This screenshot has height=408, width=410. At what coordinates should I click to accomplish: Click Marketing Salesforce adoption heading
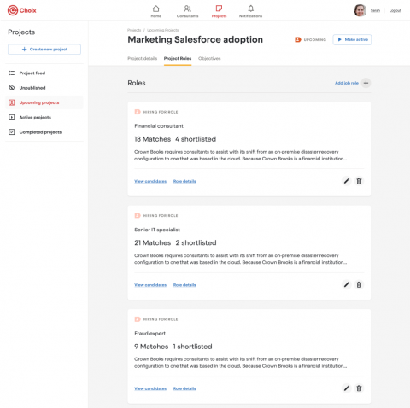pyautogui.click(x=195, y=39)
